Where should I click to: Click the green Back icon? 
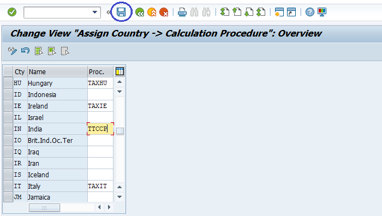[x=140, y=12]
